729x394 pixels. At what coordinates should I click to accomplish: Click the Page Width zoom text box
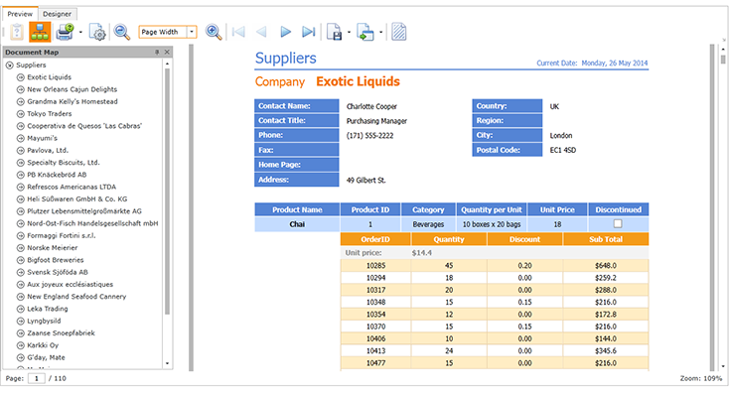tap(163, 32)
